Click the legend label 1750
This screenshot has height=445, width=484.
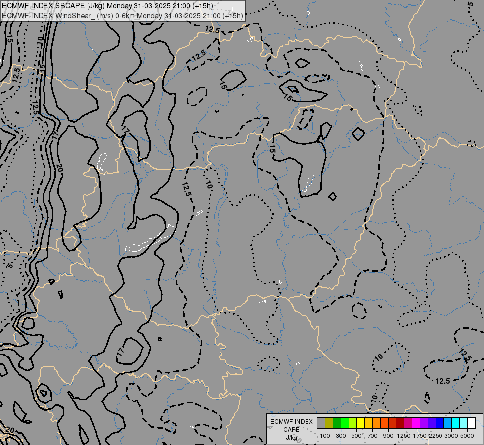pyautogui.click(x=420, y=436)
